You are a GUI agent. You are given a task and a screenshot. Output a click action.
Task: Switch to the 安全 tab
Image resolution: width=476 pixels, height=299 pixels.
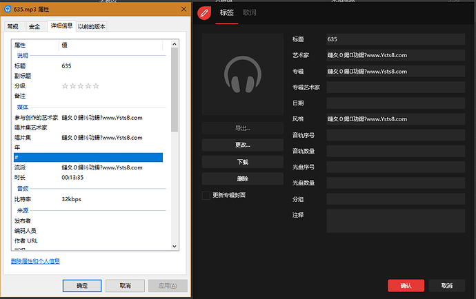(x=34, y=27)
